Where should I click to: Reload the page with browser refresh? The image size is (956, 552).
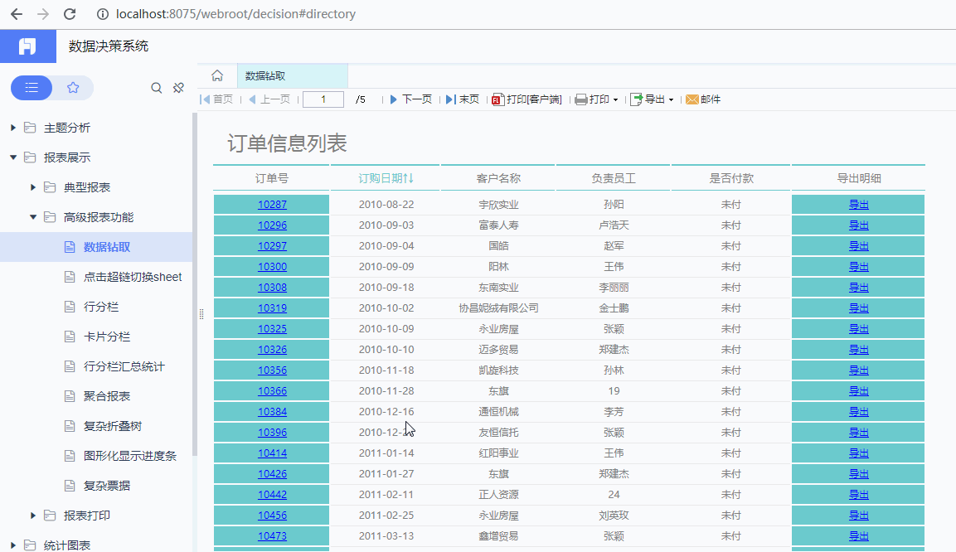[70, 14]
